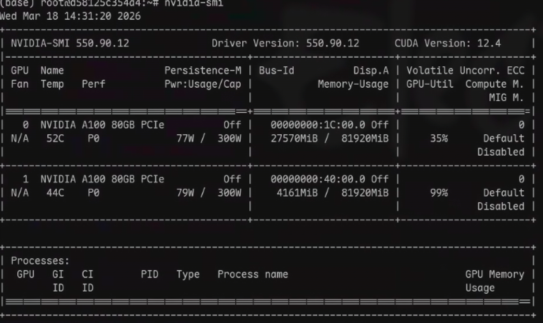Image resolution: width=543 pixels, height=323 pixels.
Task: Click the 99% GPU utilization value
Action: (439, 193)
